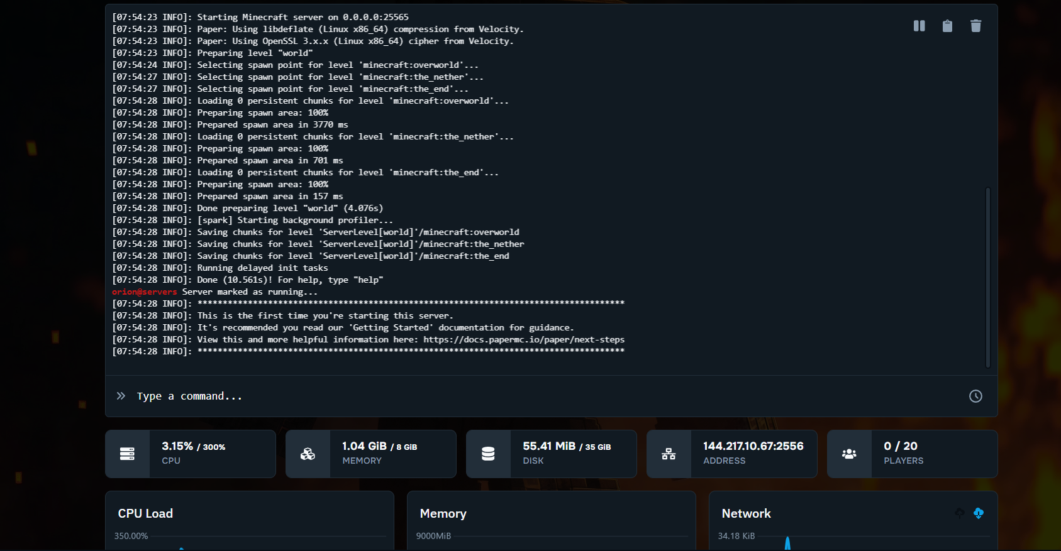Click the "This is the first time" log line
This screenshot has width=1061, height=551.
(282, 316)
